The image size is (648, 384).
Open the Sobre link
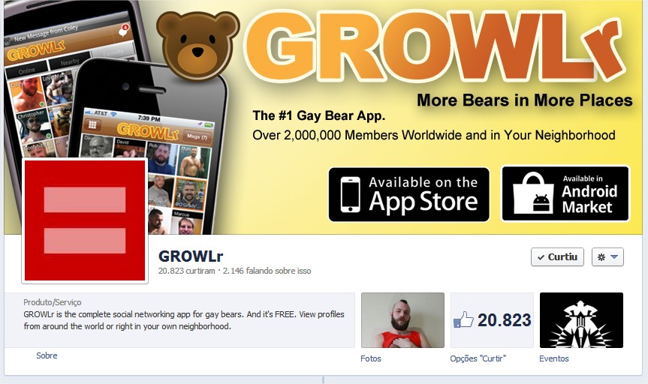[47, 355]
